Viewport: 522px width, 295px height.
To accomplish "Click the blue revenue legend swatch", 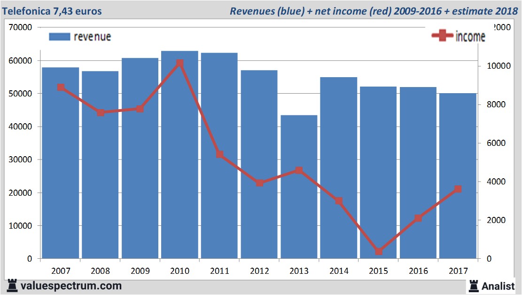I will pyautogui.click(x=60, y=37).
